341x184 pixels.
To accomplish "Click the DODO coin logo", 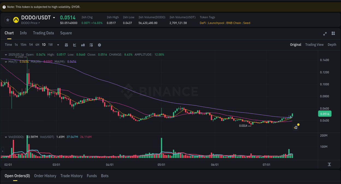I will point(16,20).
